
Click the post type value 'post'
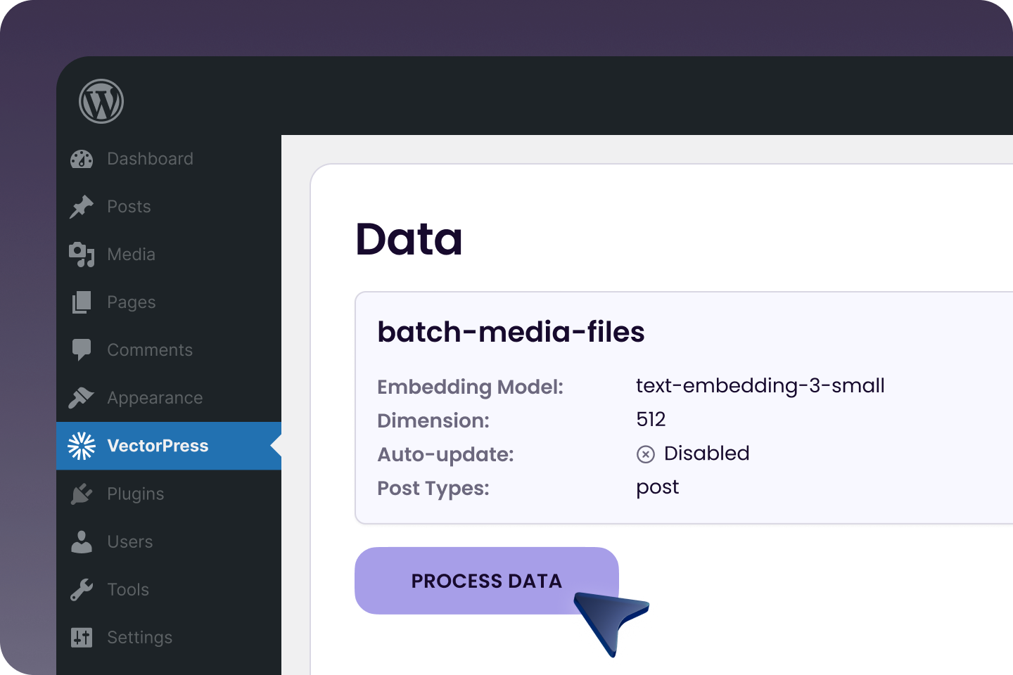[x=657, y=487]
